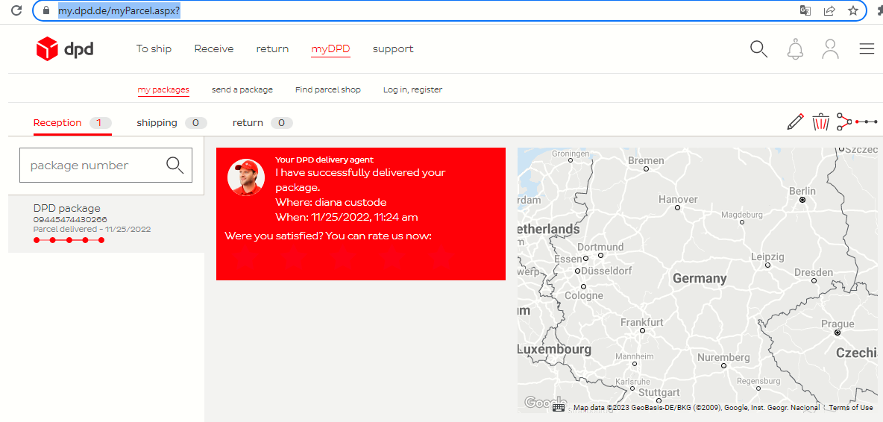Open the myDPD menu item

[x=330, y=49]
